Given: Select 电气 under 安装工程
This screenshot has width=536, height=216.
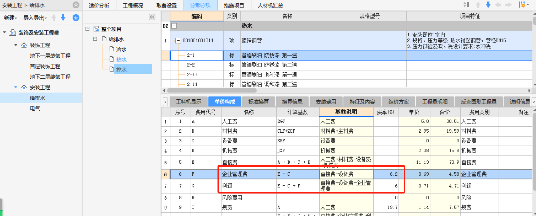Looking at the screenshot, I should pyautogui.click(x=35, y=108).
